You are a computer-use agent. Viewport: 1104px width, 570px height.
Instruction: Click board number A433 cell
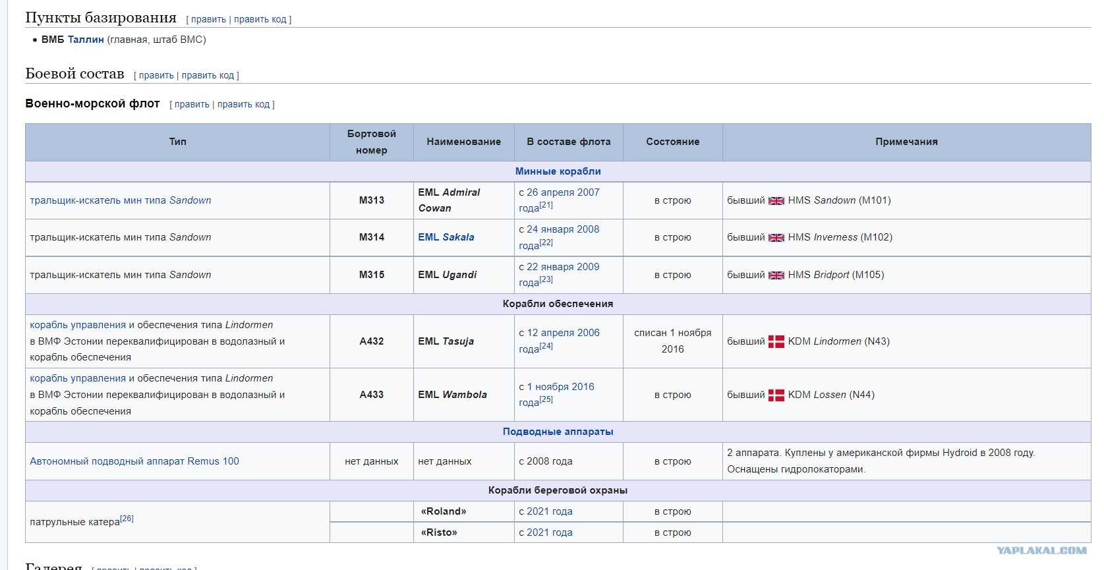[x=372, y=395]
